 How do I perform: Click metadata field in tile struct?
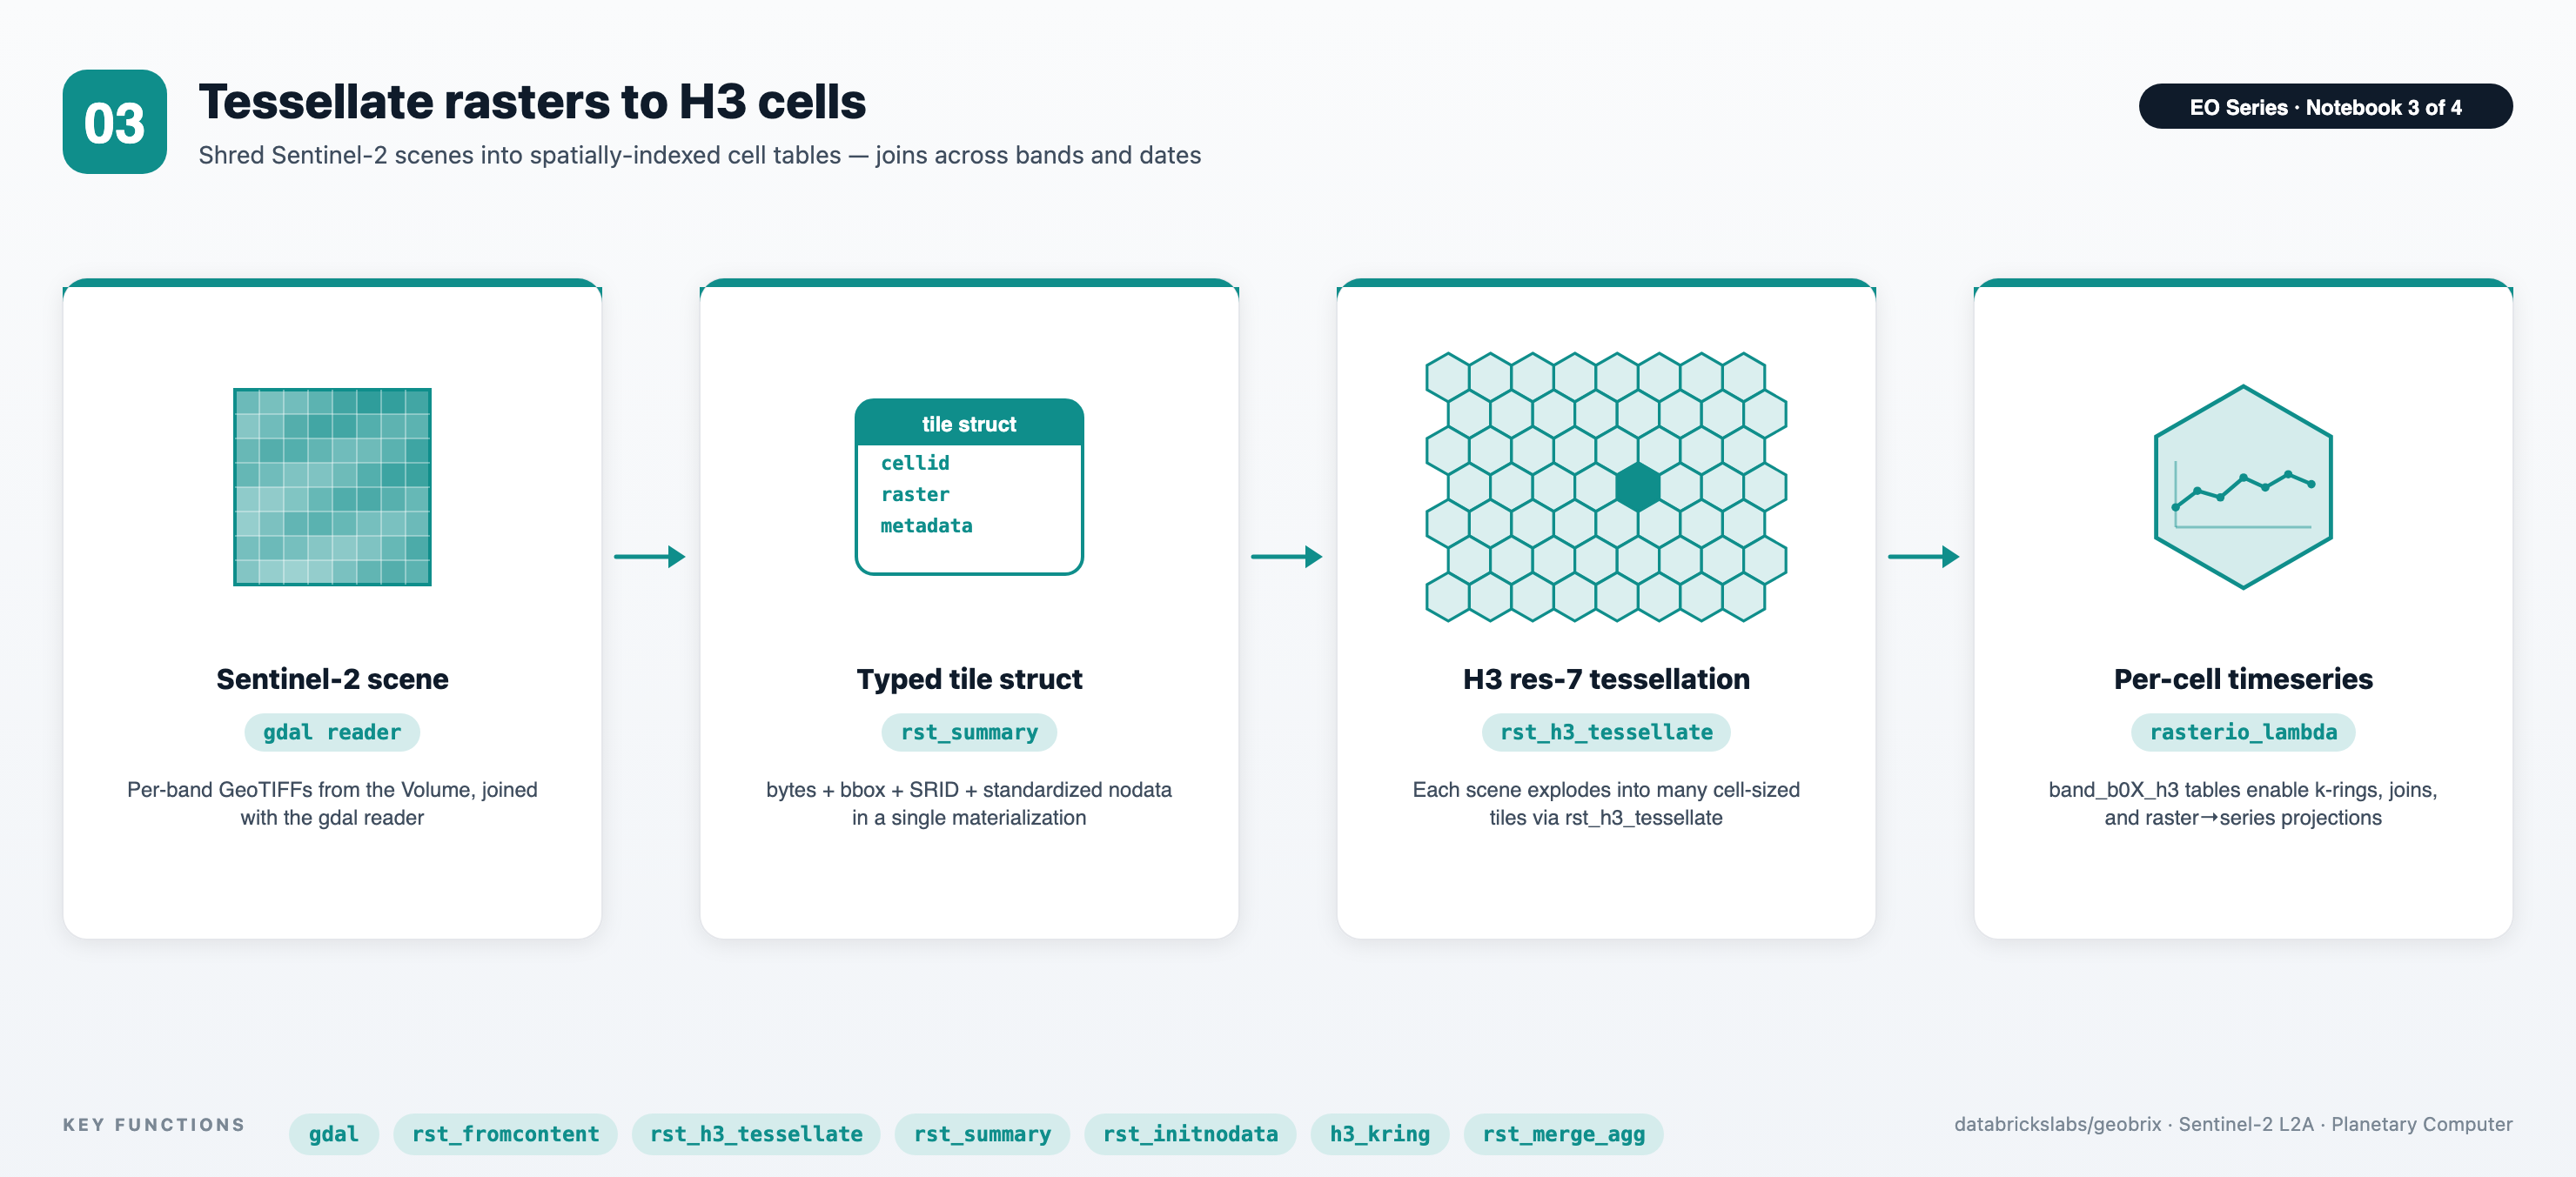(926, 526)
